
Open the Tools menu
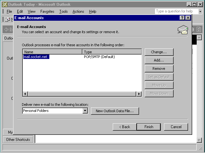63,11
